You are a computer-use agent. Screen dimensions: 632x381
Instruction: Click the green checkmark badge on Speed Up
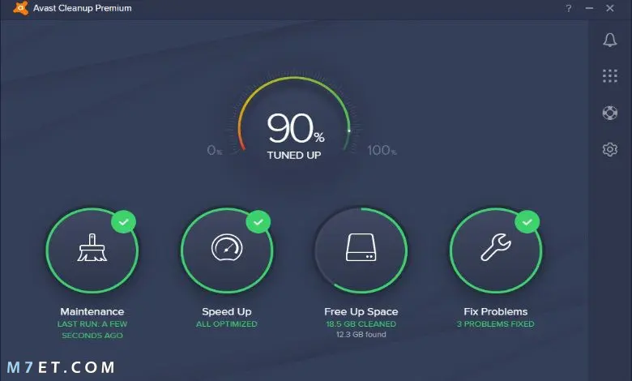click(x=258, y=222)
